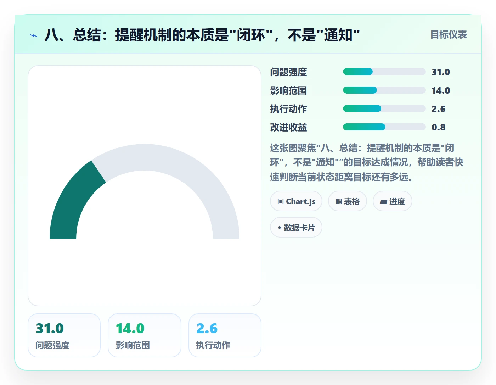Click the 问题强度 progress bar

[x=384, y=72]
